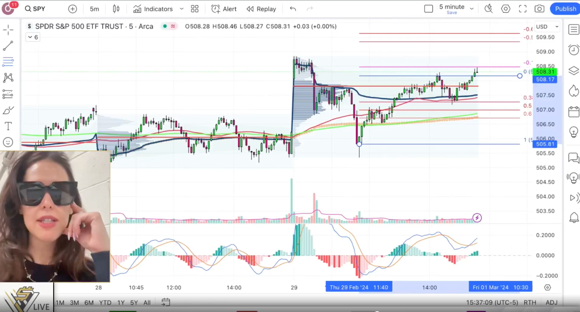The image size is (580, 312).
Task: Open the Indicators dialog
Action: tap(153, 9)
